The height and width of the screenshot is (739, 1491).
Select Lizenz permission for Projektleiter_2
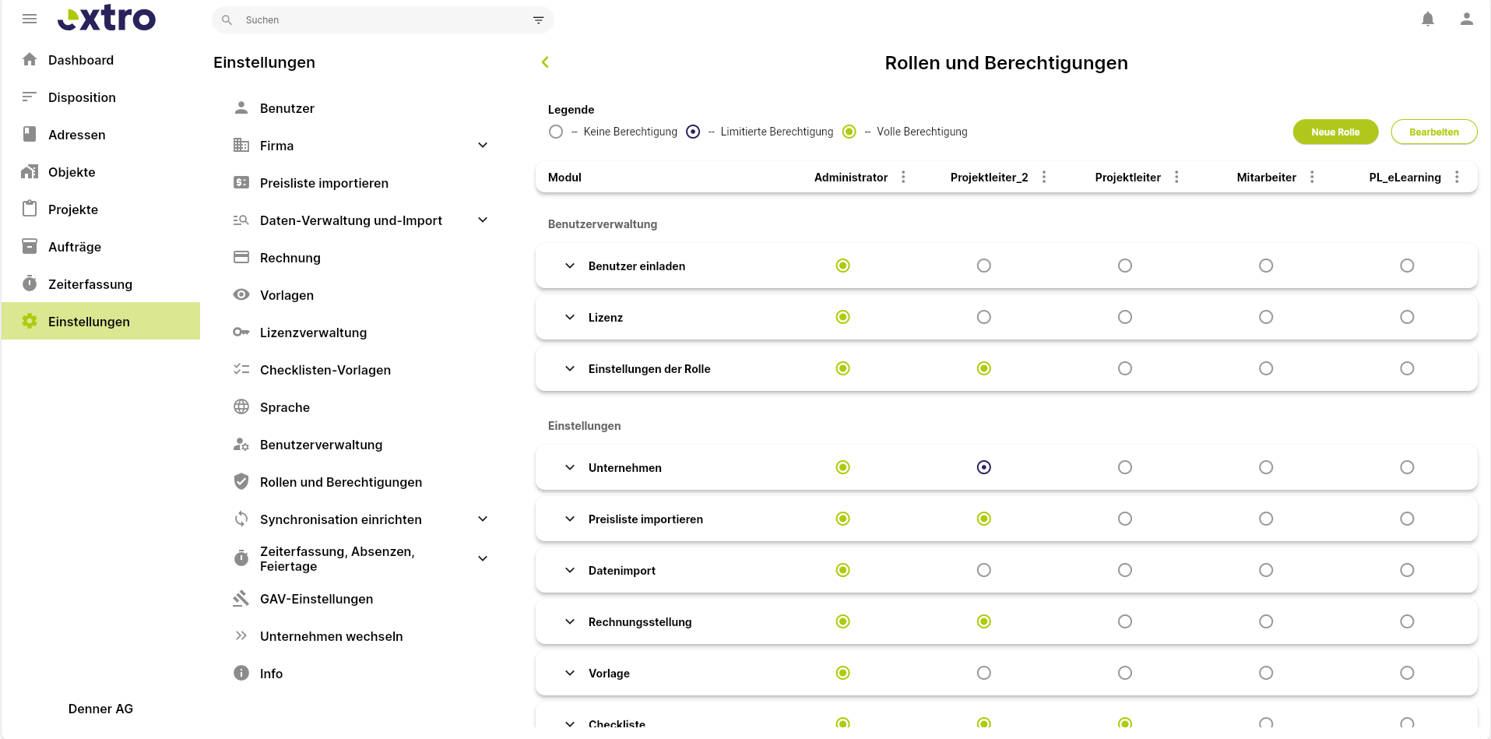pyautogui.click(x=984, y=317)
